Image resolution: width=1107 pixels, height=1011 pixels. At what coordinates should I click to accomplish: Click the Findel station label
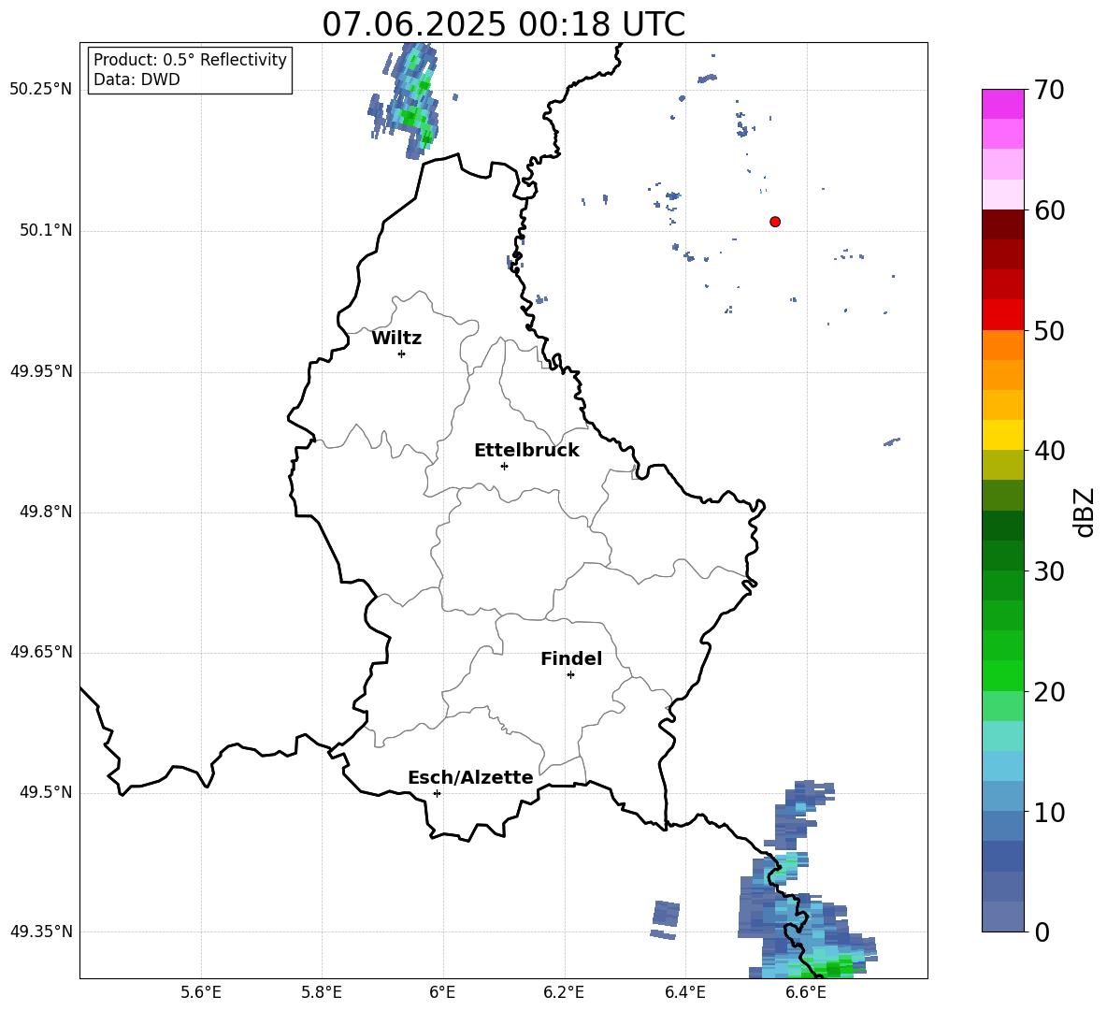point(571,658)
